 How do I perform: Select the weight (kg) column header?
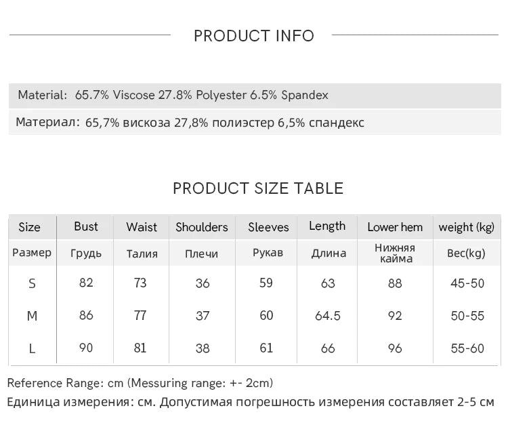click(x=467, y=227)
